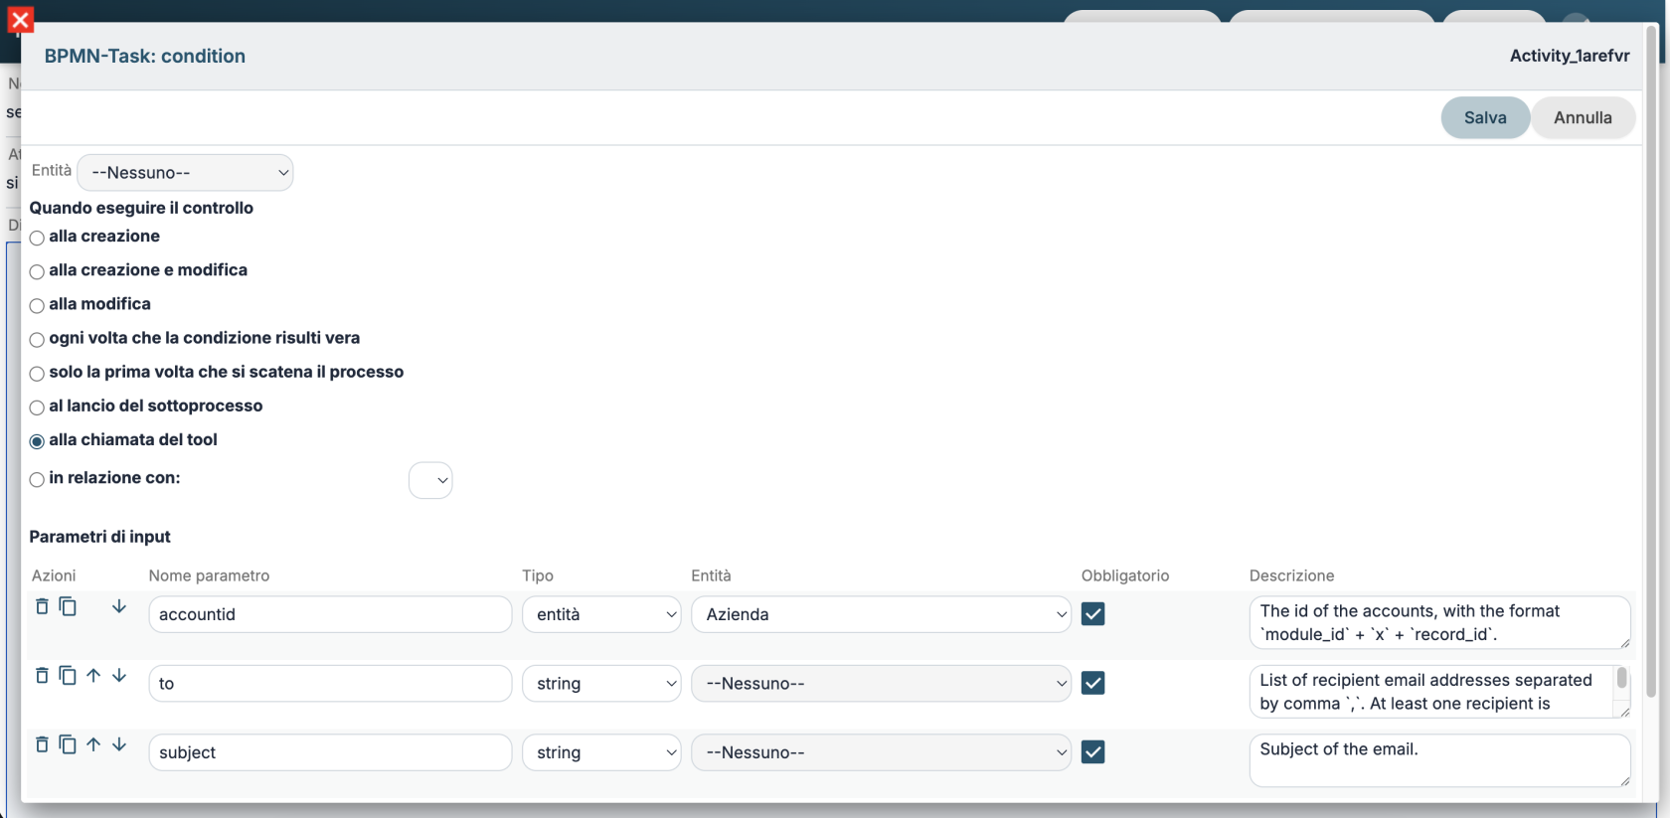Click the 'Nome parametro' column header
The width and height of the screenshot is (1670, 818).
point(209,575)
